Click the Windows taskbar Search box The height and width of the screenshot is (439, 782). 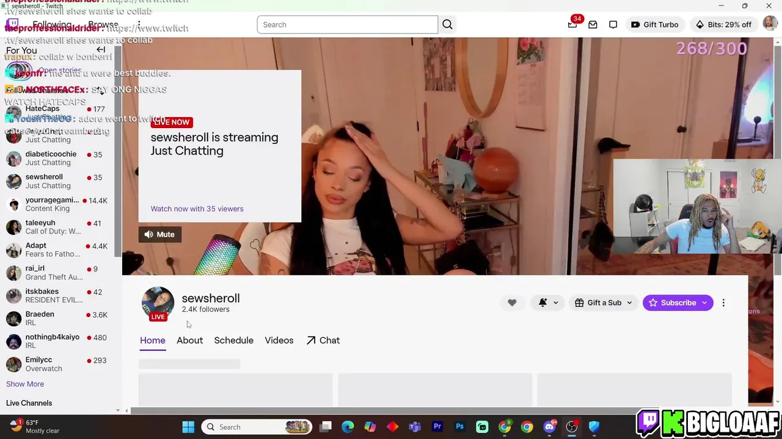pyautogui.click(x=257, y=427)
